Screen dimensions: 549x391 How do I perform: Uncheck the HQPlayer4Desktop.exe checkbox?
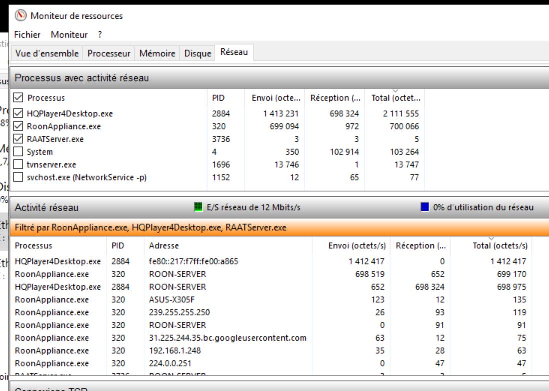coord(18,113)
